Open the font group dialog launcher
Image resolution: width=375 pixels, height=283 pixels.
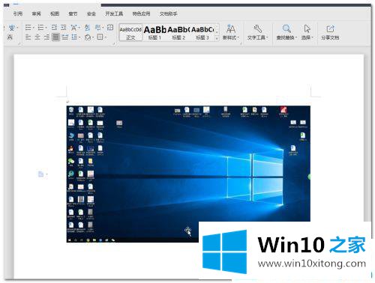(19, 43)
